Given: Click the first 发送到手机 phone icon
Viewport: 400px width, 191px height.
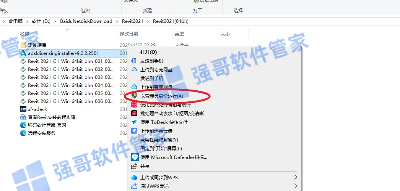Looking at the screenshot, I should tap(134, 61).
